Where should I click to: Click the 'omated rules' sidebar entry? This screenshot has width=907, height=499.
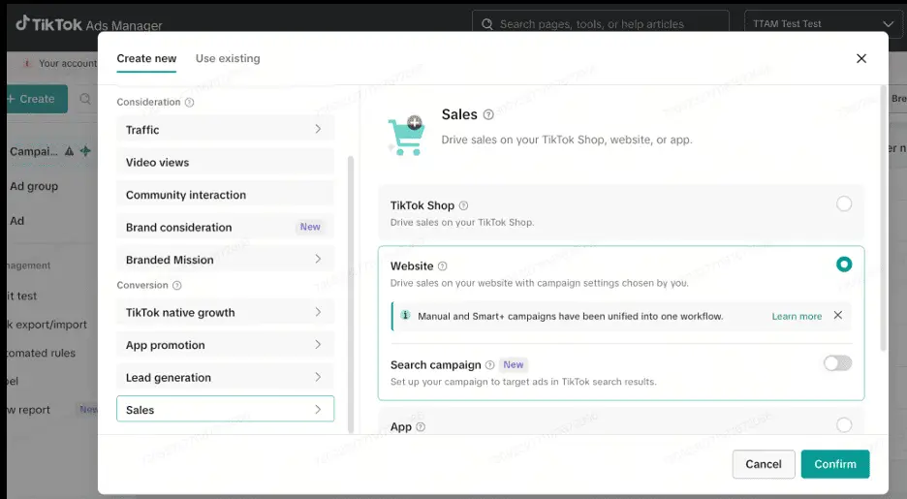point(42,353)
